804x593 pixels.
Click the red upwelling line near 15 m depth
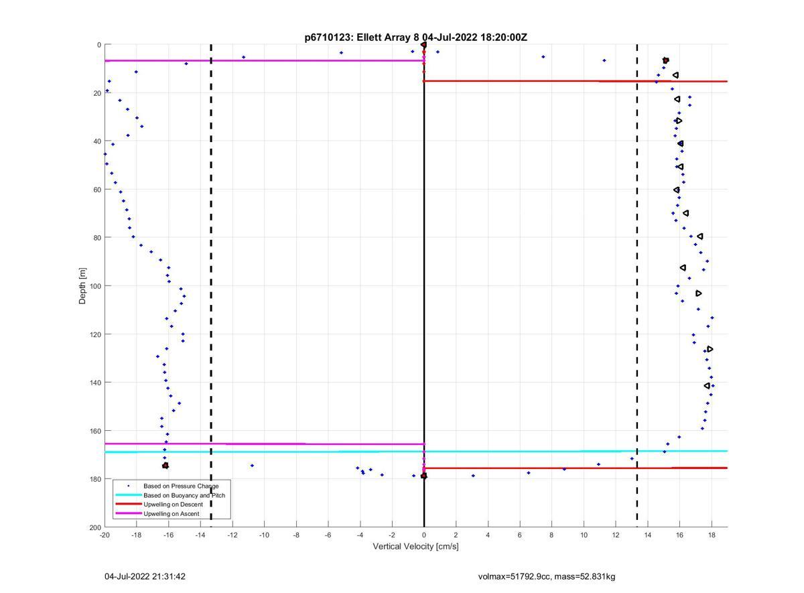click(576, 81)
